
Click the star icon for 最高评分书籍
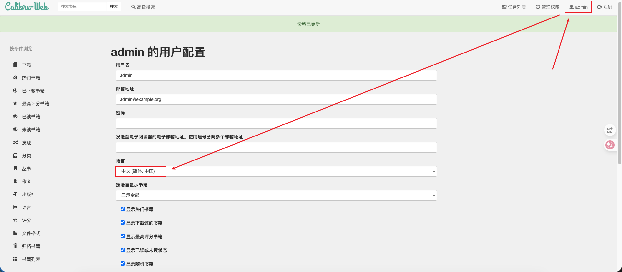coord(15,104)
